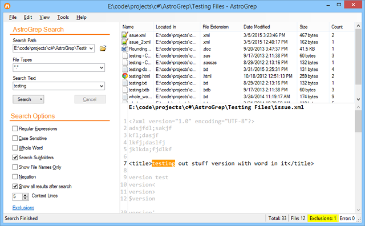Open the Edit menu
The image size is (365, 226).
[28, 17]
